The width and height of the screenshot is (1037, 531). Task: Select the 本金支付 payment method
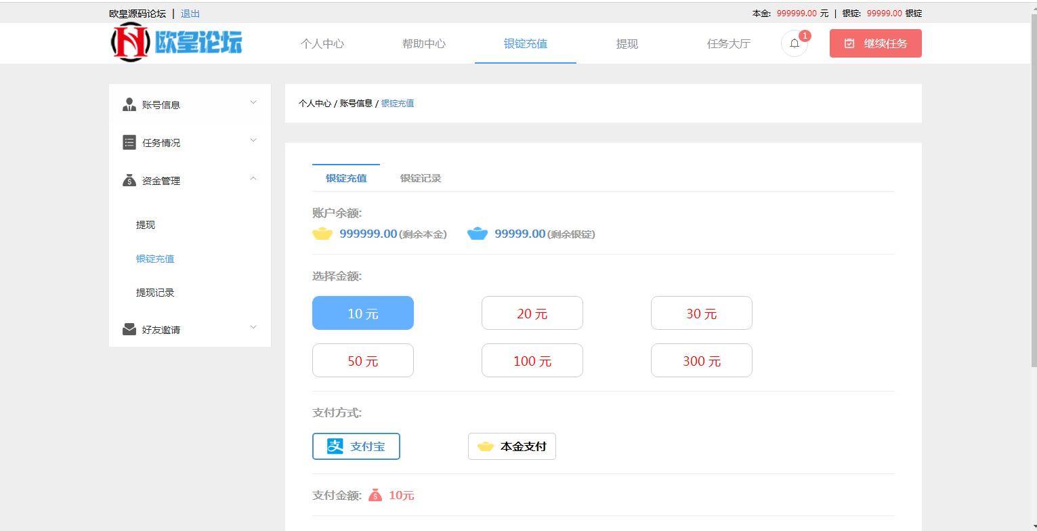click(511, 446)
